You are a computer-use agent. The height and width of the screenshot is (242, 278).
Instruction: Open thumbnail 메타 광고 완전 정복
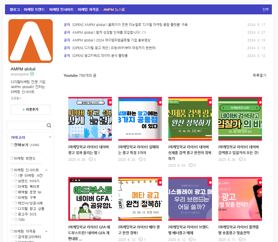[x=140, y=199]
